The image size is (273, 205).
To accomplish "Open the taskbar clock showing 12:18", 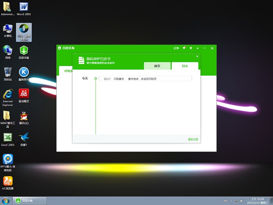I will click(x=257, y=201).
